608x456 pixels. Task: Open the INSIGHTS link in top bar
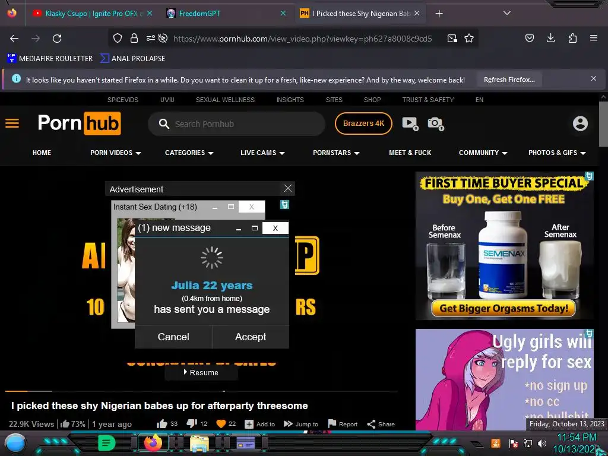tap(290, 100)
